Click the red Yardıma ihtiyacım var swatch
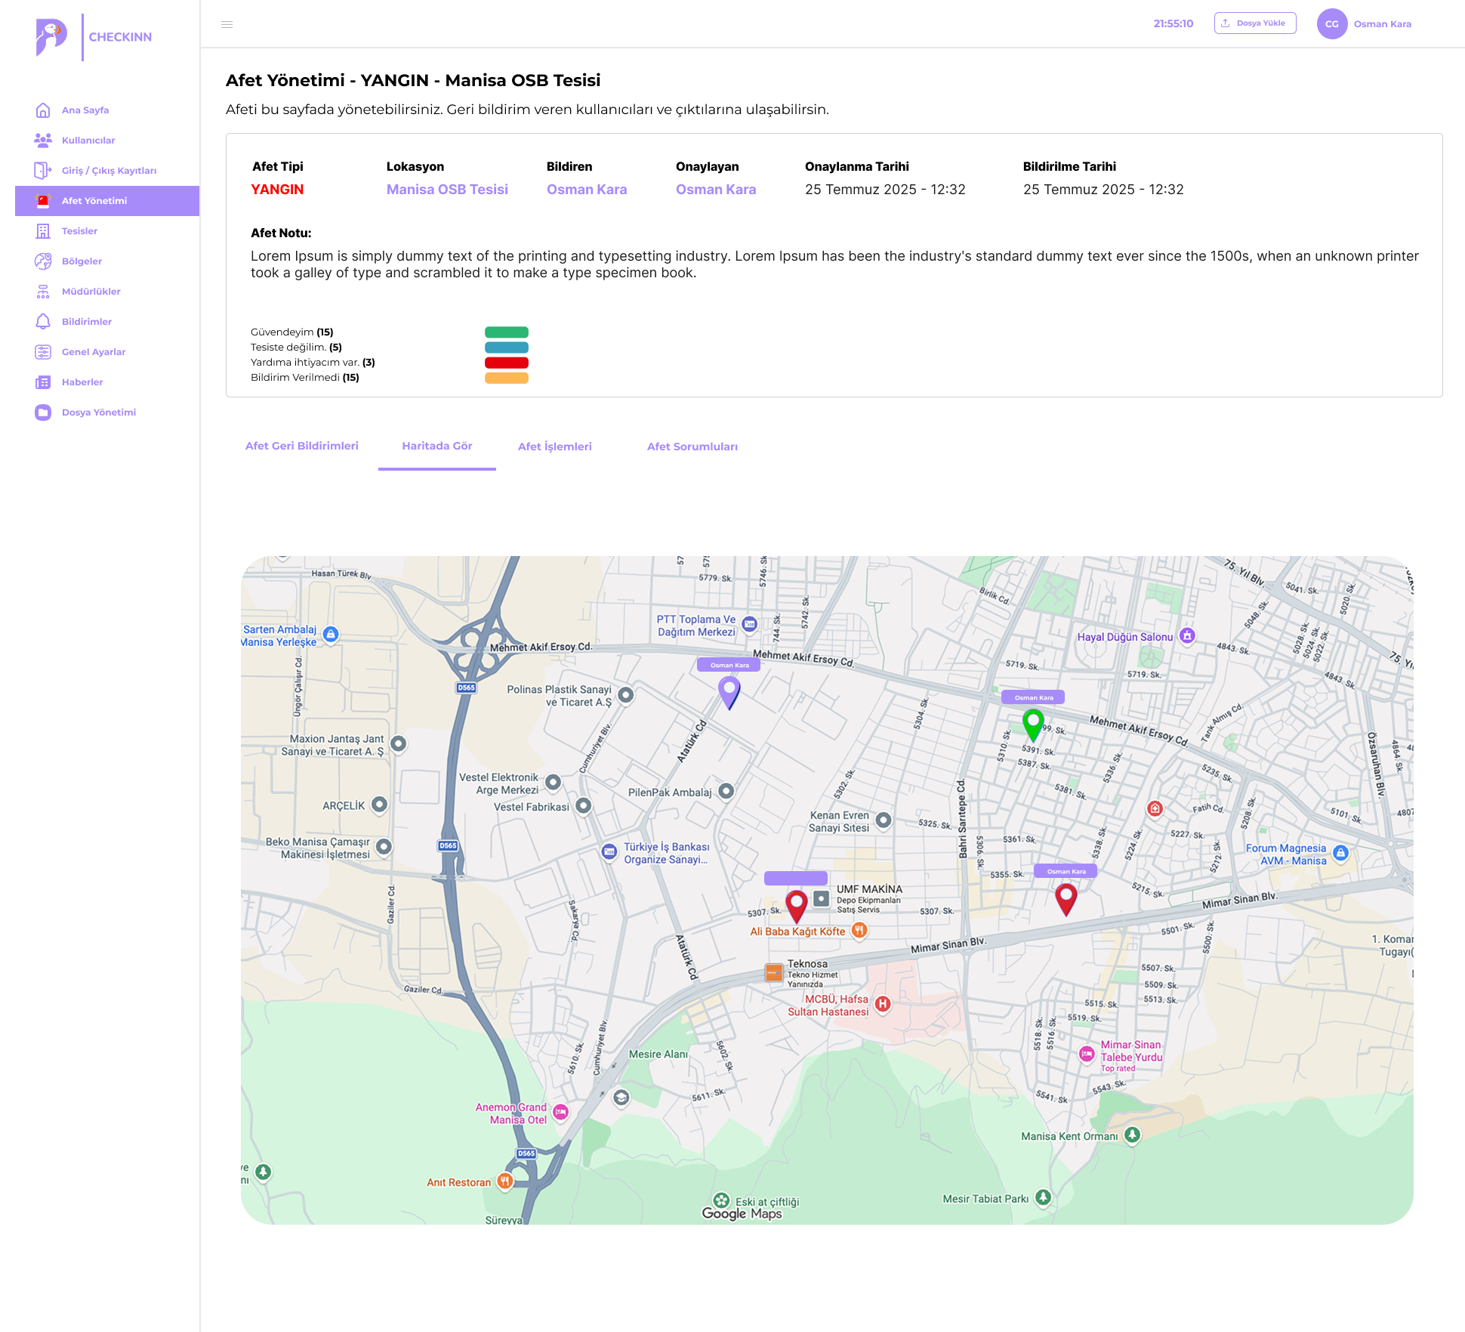Viewport: 1465px width, 1332px height. (x=507, y=363)
